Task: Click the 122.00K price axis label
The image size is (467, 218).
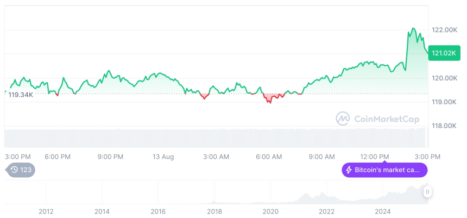Action: pos(444,30)
